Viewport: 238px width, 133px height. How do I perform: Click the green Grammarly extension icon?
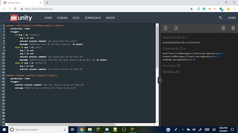coord(204,9)
